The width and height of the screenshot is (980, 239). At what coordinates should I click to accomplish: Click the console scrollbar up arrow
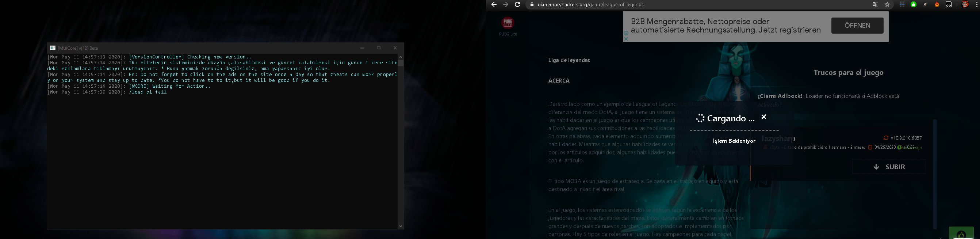pyautogui.click(x=401, y=57)
